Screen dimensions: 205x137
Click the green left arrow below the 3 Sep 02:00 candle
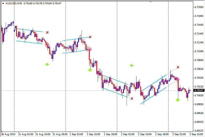point(178,100)
